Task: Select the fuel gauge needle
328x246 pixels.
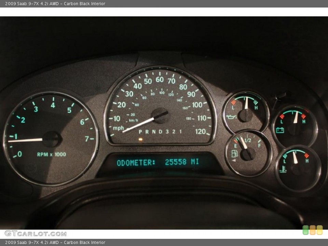Action: coord(244,143)
